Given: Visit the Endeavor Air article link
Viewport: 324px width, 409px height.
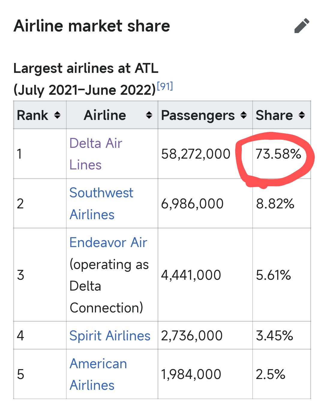Looking at the screenshot, I should tap(108, 242).
